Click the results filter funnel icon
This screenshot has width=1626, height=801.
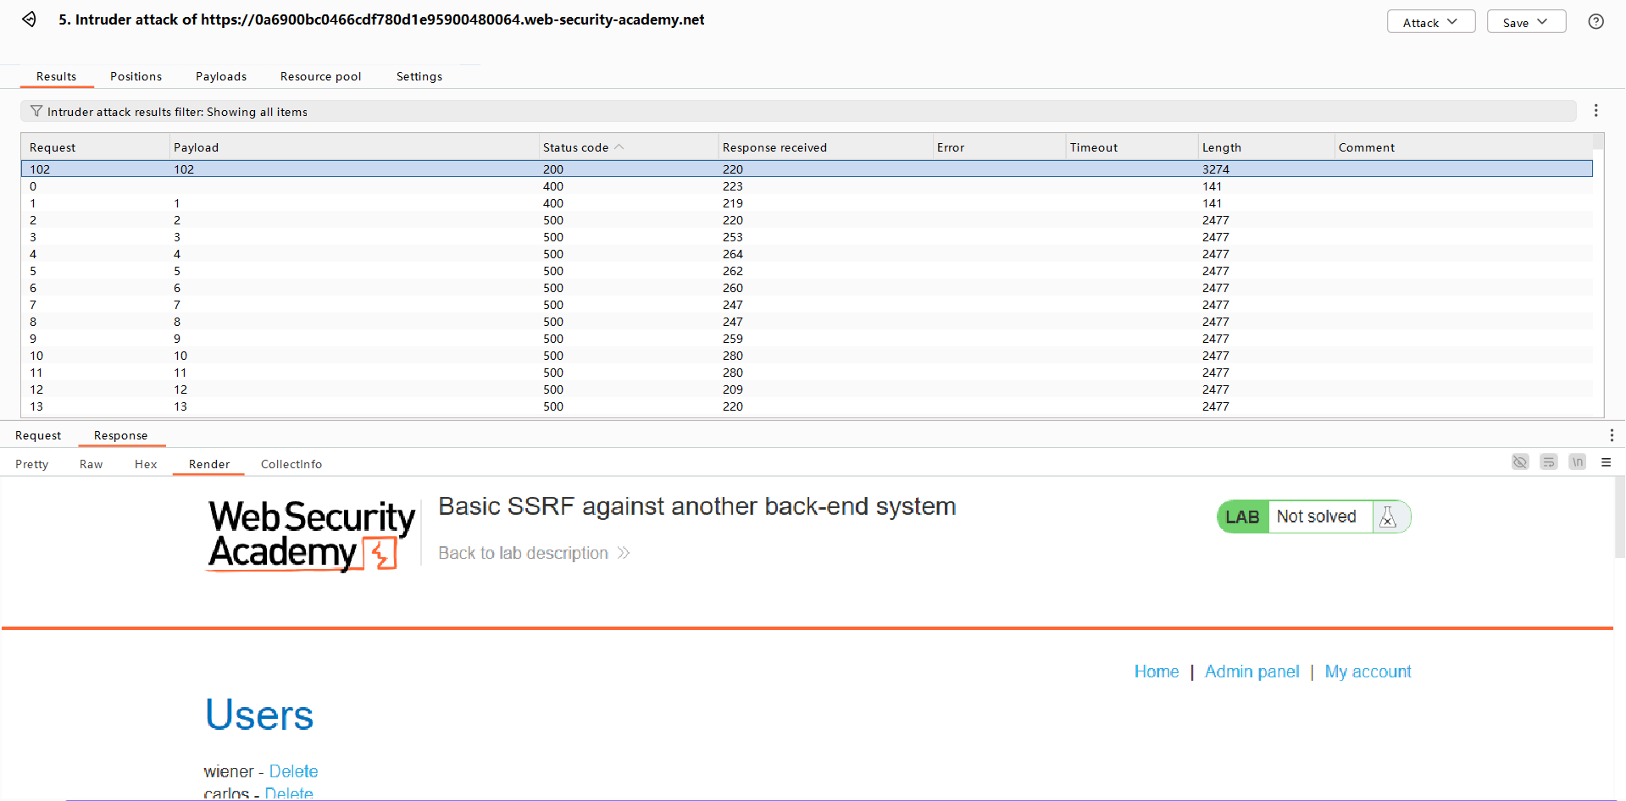(x=36, y=112)
